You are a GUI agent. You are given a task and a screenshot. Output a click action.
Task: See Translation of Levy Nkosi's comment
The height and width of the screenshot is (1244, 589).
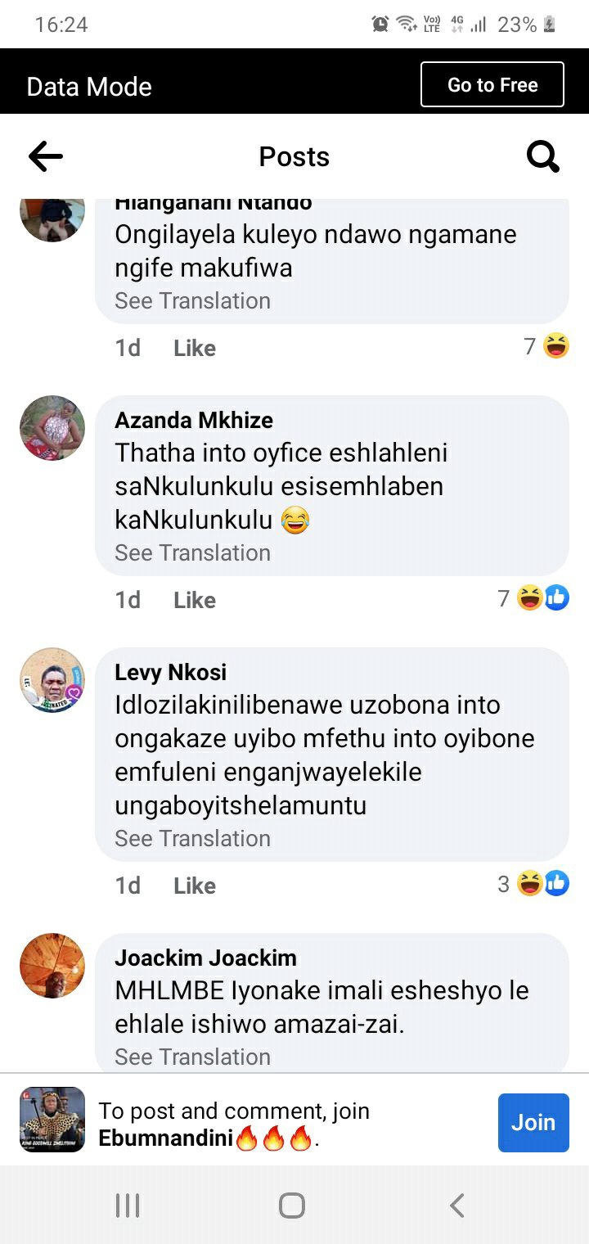(192, 838)
